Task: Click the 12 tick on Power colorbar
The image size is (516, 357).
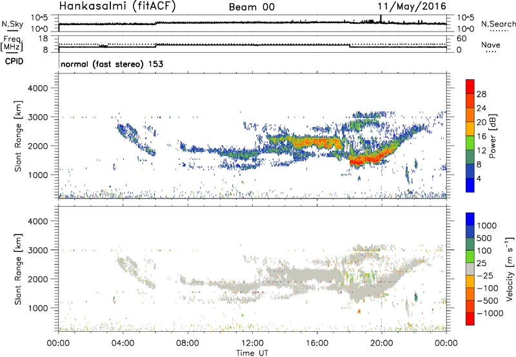Action: click(x=481, y=151)
